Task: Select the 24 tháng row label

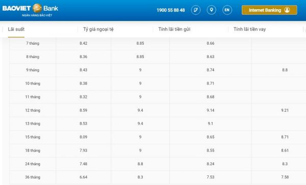Action: (33, 164)
